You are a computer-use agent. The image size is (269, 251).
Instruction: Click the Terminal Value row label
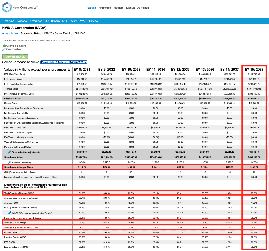pos(11,89)
